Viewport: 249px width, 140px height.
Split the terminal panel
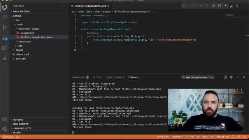225,77
